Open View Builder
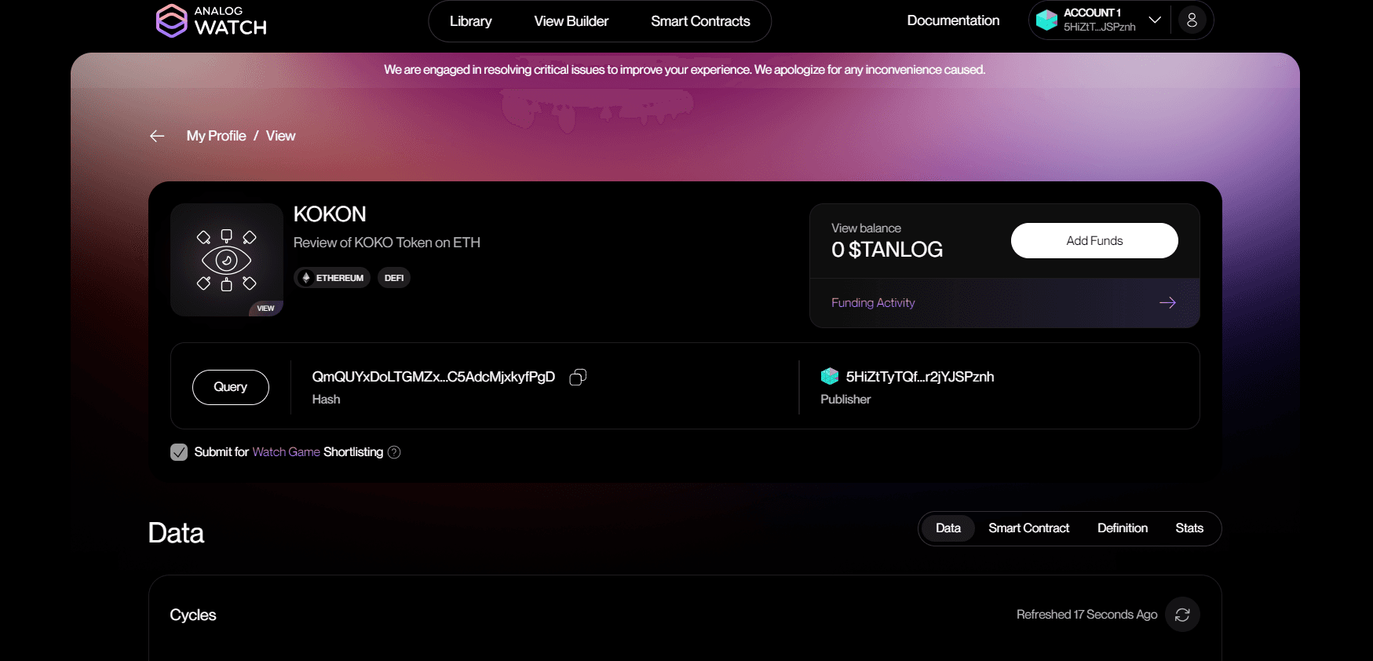 pos(571,21)
